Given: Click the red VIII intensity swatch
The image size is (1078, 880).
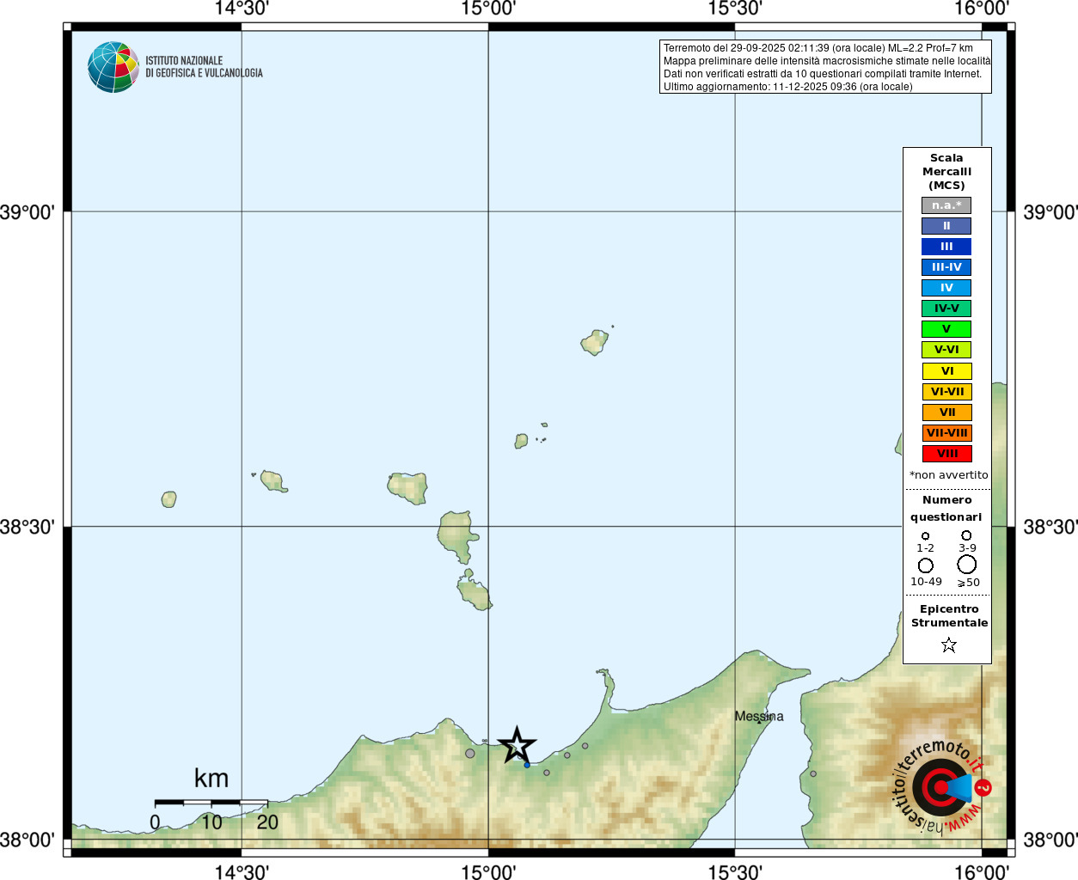Looking at the screenshot, I should (x=946, y=454).
